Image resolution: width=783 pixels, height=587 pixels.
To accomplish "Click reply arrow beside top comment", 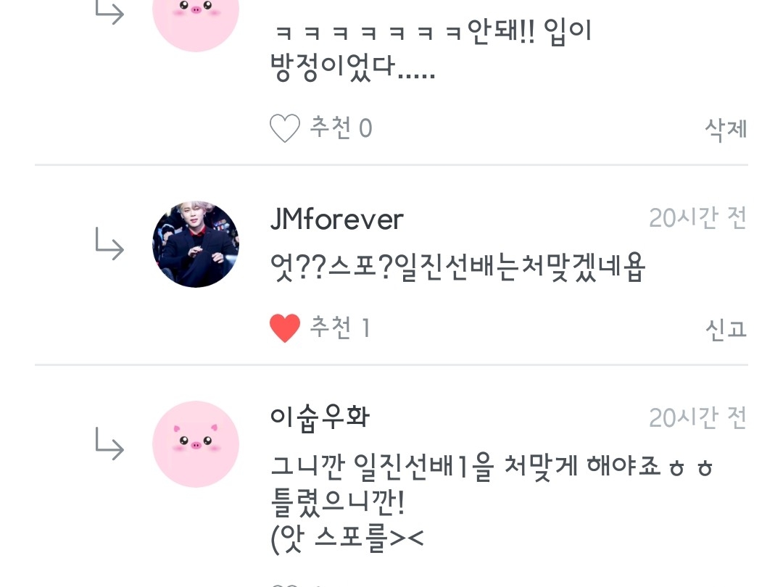I will tap(109, 12).
